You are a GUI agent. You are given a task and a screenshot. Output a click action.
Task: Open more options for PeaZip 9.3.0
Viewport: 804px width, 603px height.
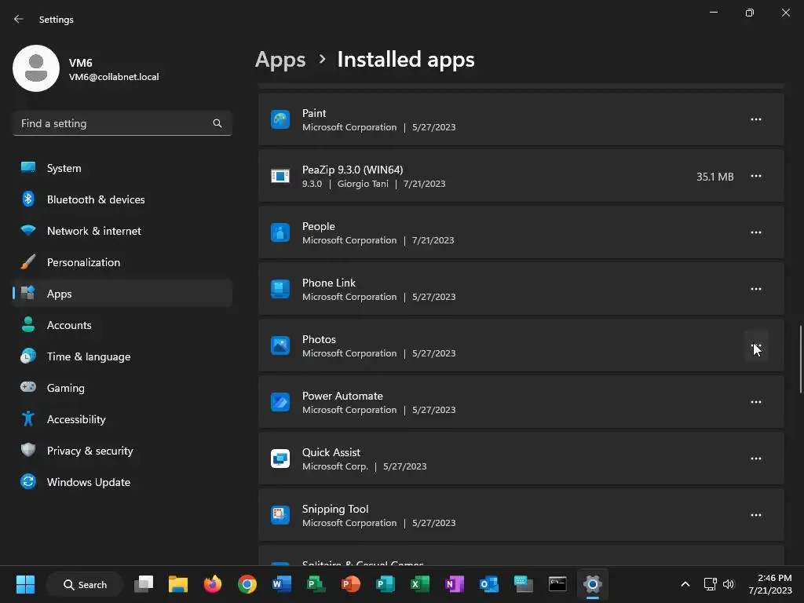click(755, 176)
